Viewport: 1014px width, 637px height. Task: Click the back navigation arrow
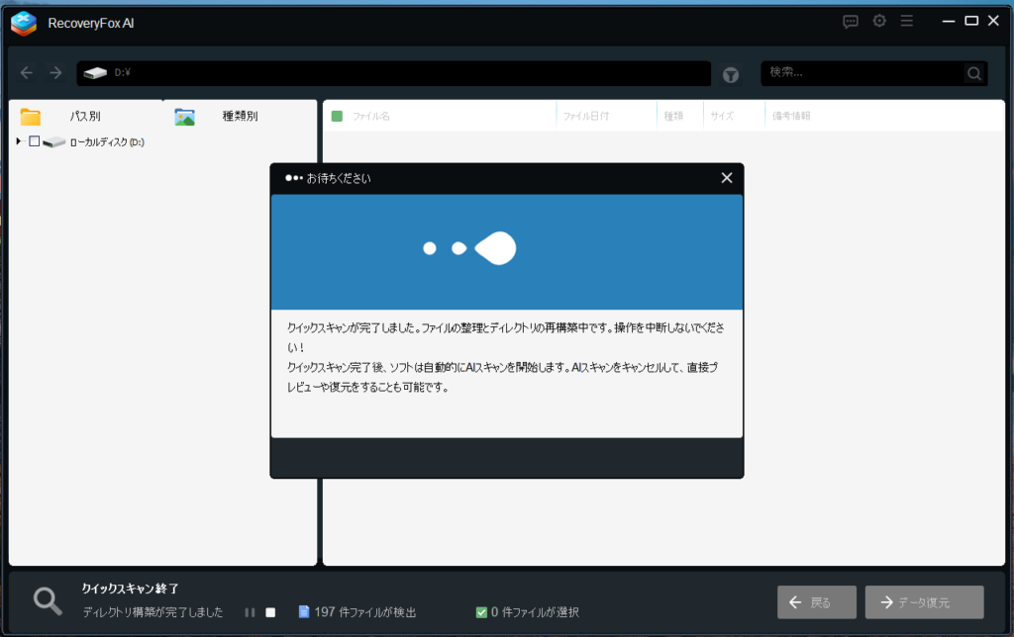point(27,73)
